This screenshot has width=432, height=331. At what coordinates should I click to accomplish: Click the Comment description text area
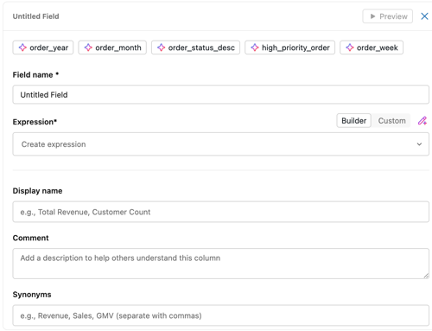coord(221,264)
